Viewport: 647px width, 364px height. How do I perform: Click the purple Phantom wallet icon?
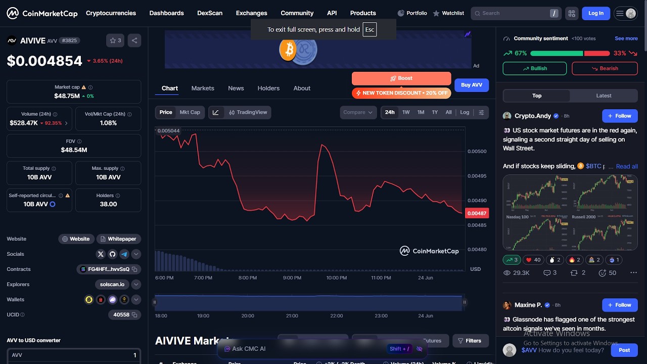112,299
